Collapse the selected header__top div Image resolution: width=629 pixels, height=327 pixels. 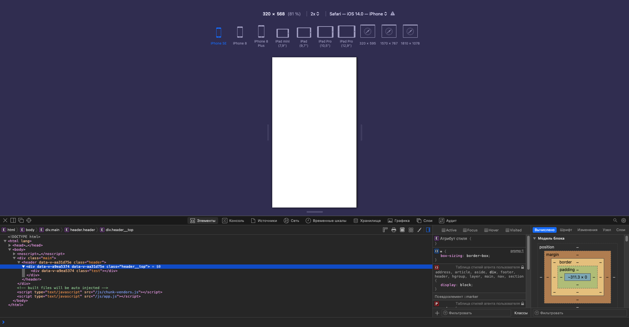23,266
